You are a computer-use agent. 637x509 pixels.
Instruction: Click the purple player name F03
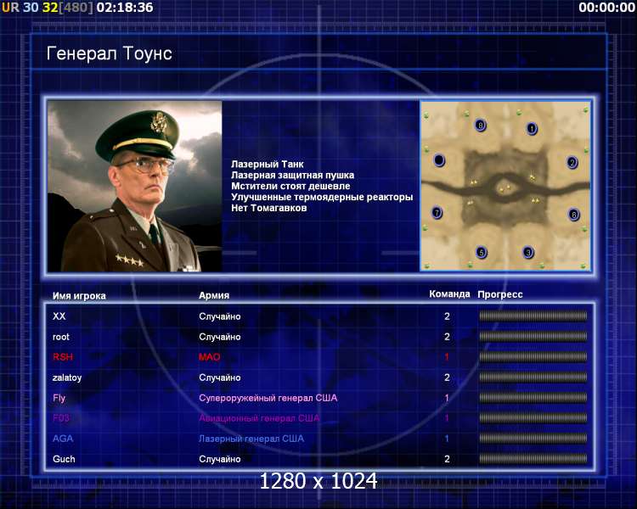[61, 418]
